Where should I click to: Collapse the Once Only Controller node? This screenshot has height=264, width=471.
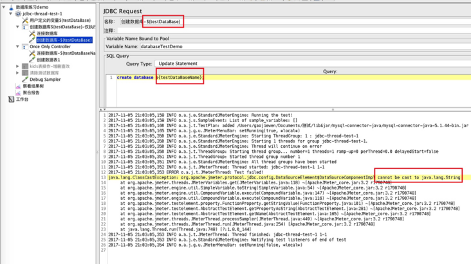point(18,47)
